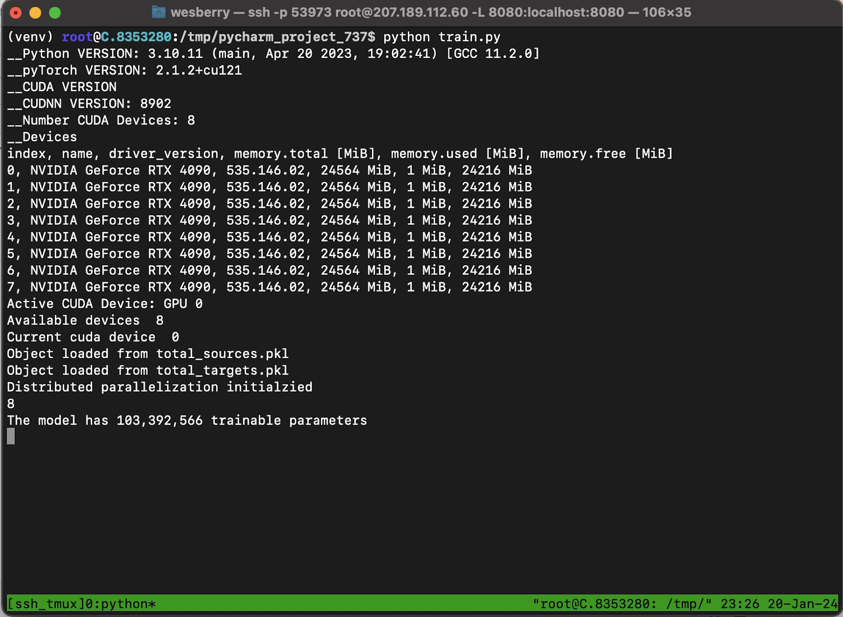The image size is (843, 617).
Task: Click 'Object loaded from total_targets.pkl' line
Action: (x=148, y=371)
